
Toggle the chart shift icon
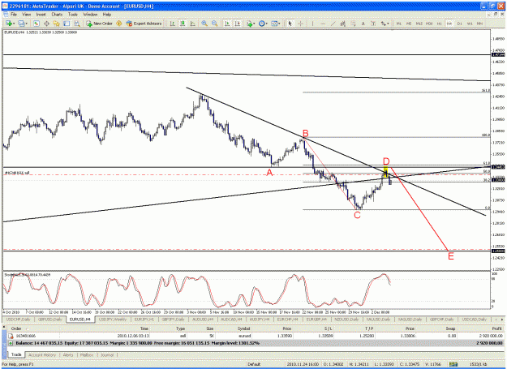click(238, 24)
